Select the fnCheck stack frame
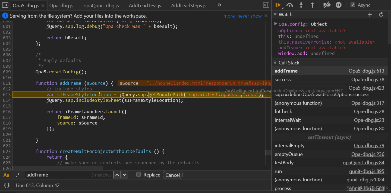 point(329,112)
